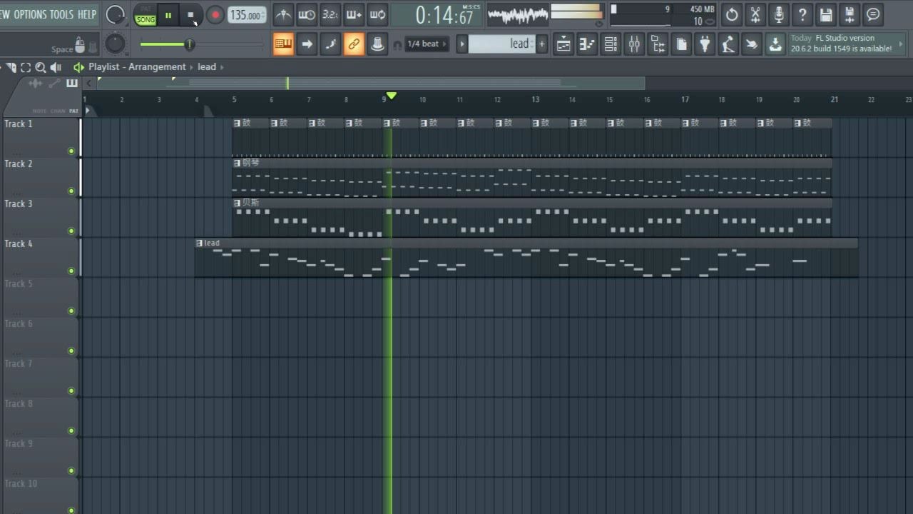Viewport: 913px width, 514px height.
Task: Select the PAT picker tab in playlist
Action: [x=73, y=111]
